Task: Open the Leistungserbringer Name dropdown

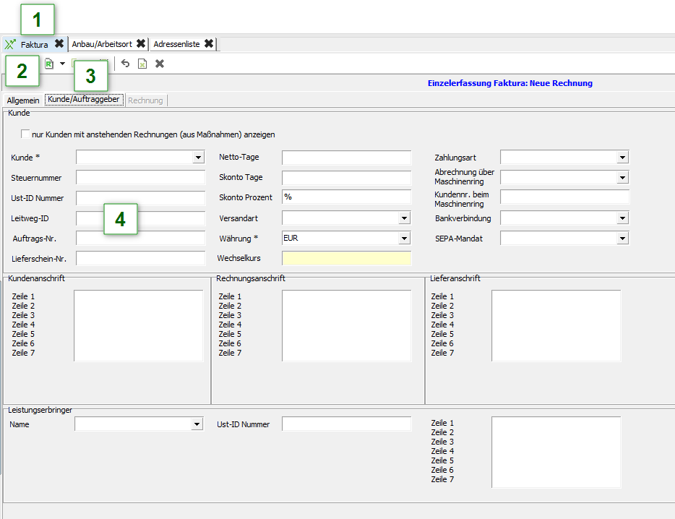Action: point(197,425)
